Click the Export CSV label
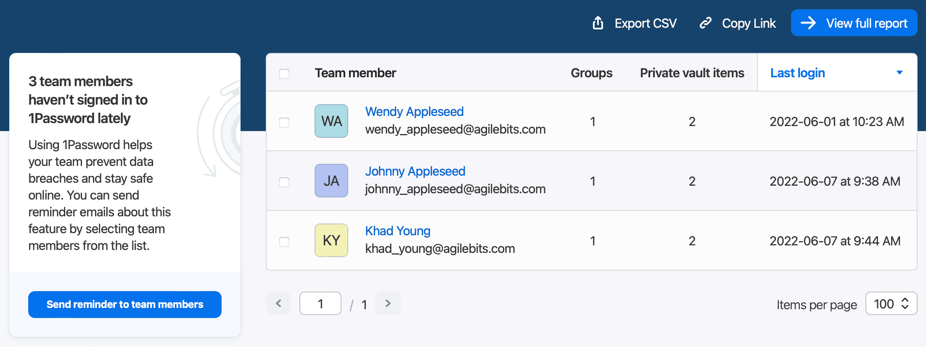The width and height of the screenshot is (926, 347). pyautogui.click(x=646, y=23)
